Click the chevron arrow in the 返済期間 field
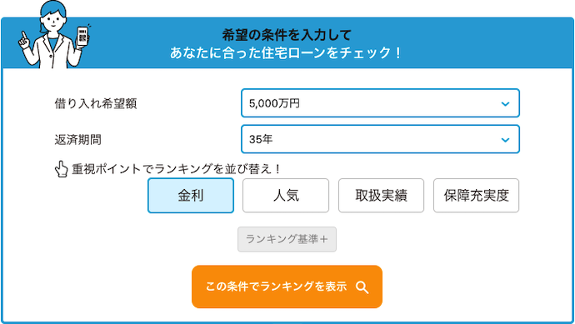 (505, 140)
